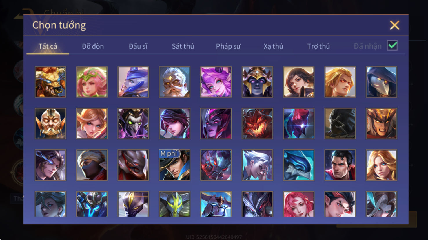Image resolution: width=428 pixels, height=240 pixels.
Task: Switch to the 'Đấu sĩ' tab
Action: pos(138,46)
